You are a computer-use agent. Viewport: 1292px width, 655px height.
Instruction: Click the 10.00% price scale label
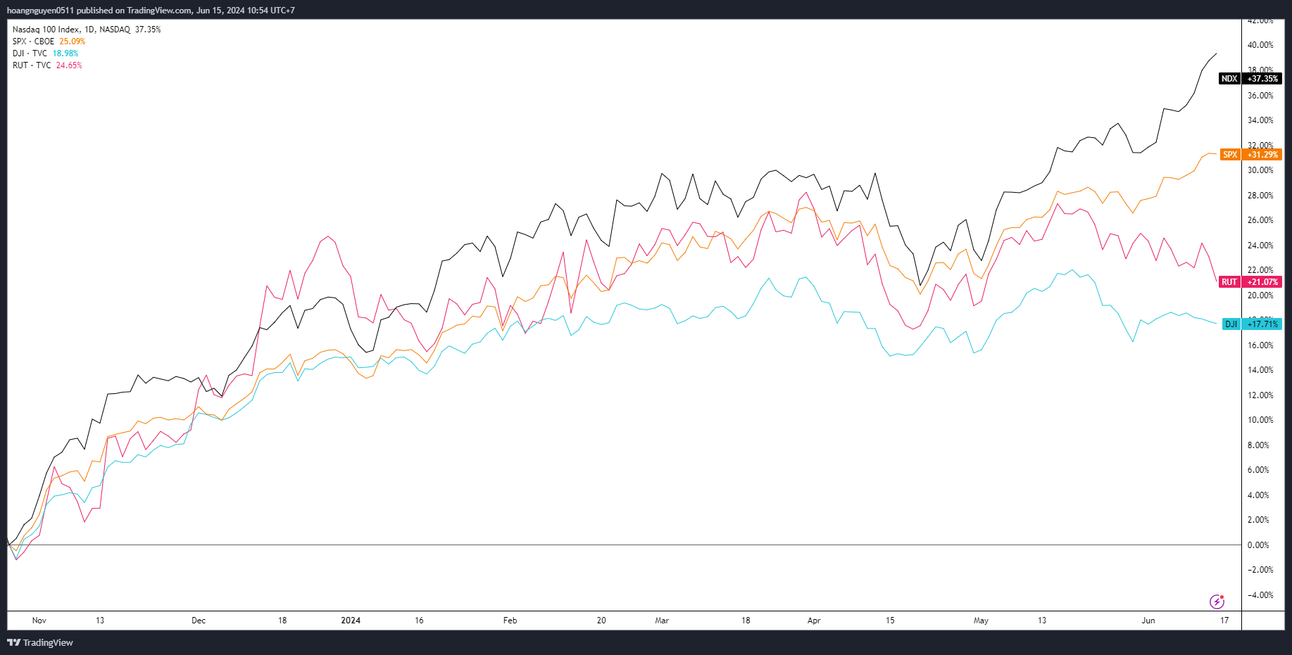pyautogui.click(x=1260, y=420)
